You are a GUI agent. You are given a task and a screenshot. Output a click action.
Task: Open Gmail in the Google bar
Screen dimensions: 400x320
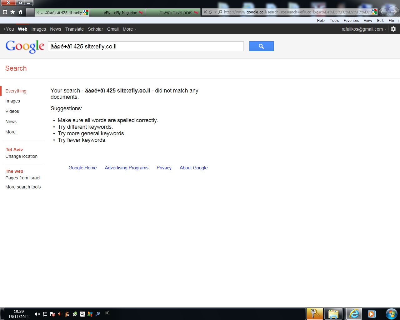(113, 29)
